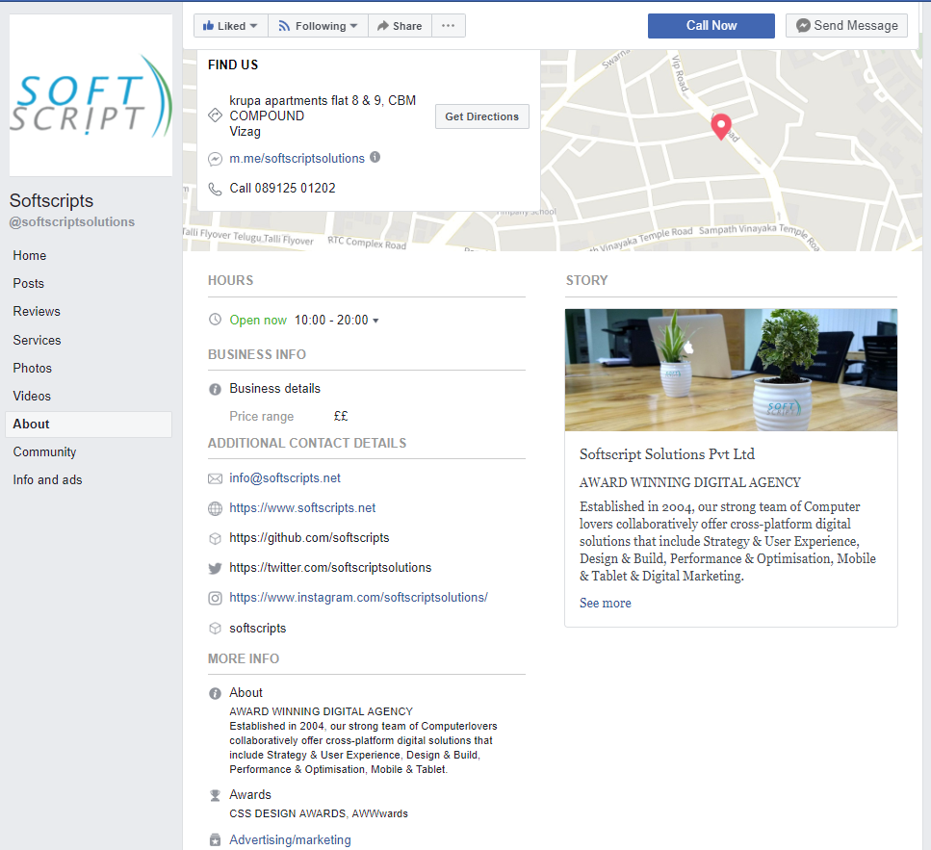This screenshot has width=931, height=850.
Task: Click the cube icon beside softscripts
Action: point(215,628)
